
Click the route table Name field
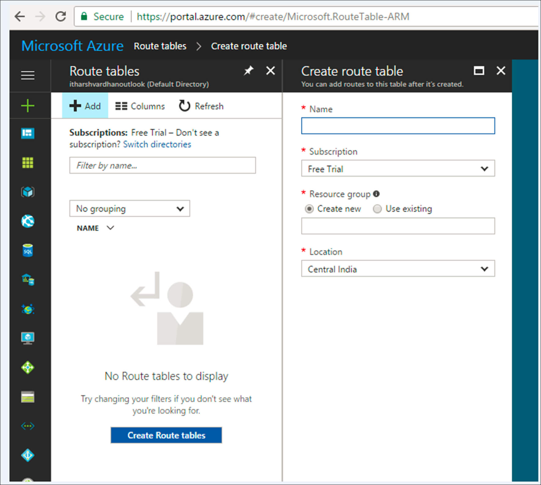click(398, 126)
